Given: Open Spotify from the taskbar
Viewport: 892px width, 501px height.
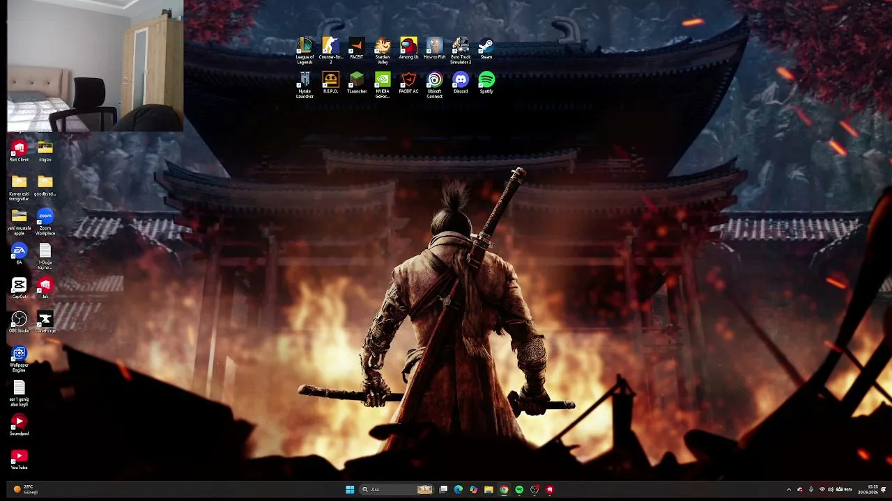Looking at the screenshot, I should pos(519,490).
